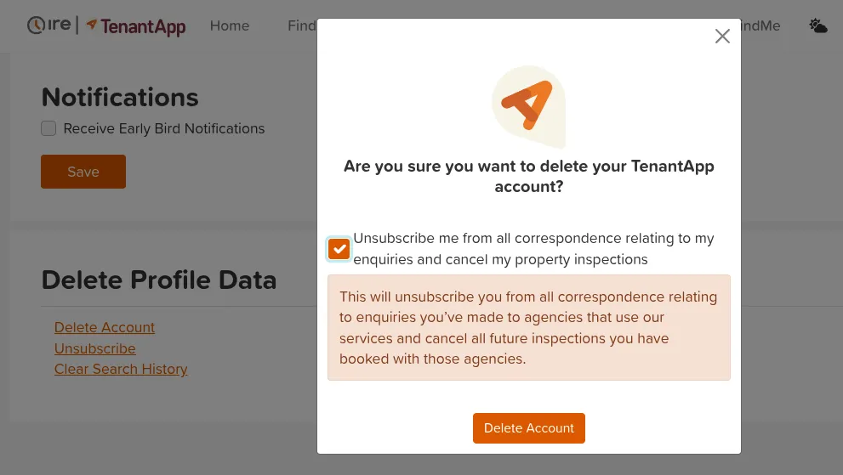Screen dimensions: 843x475
Task: Close the delete account dialog
Action: point(722,36)
